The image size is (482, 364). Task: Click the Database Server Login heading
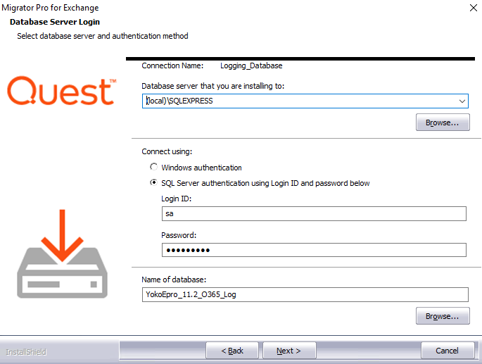(55, 22)
